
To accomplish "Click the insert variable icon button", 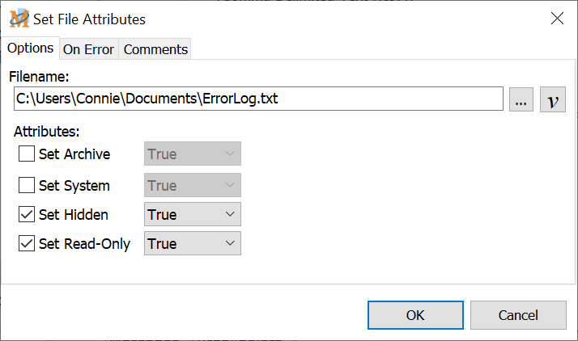I will [553, 100].
